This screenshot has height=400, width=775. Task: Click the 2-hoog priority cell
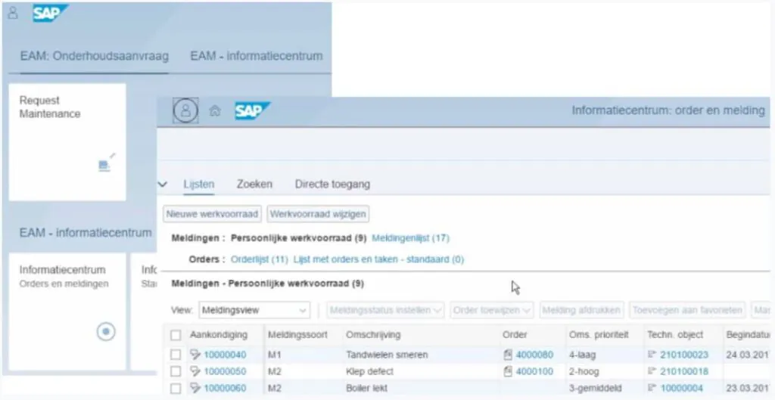[584, 371]
